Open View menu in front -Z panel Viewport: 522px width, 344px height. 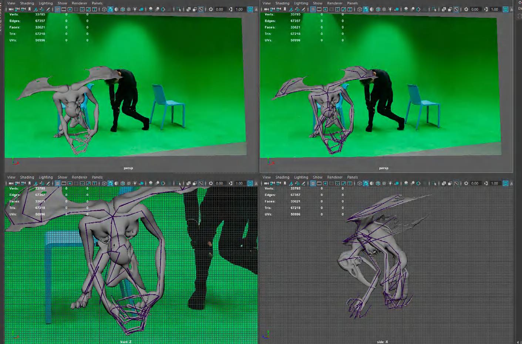11,177
